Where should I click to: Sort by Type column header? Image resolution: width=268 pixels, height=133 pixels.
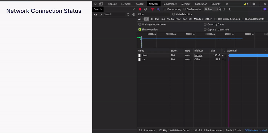[x=189, y=51]
